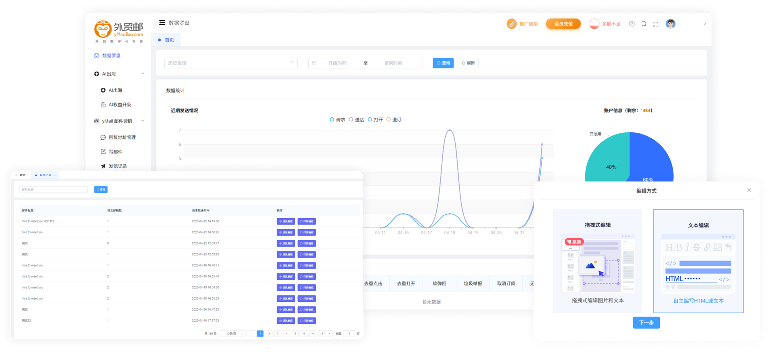Open 数据罗盘 in the sidebar
Image resolution: width=771 pixels, height=352 pixels.
[111, 55]
